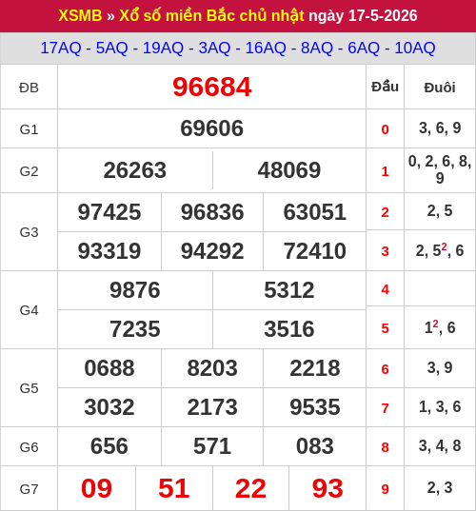Click the Đuôi column header

[440, 88]
